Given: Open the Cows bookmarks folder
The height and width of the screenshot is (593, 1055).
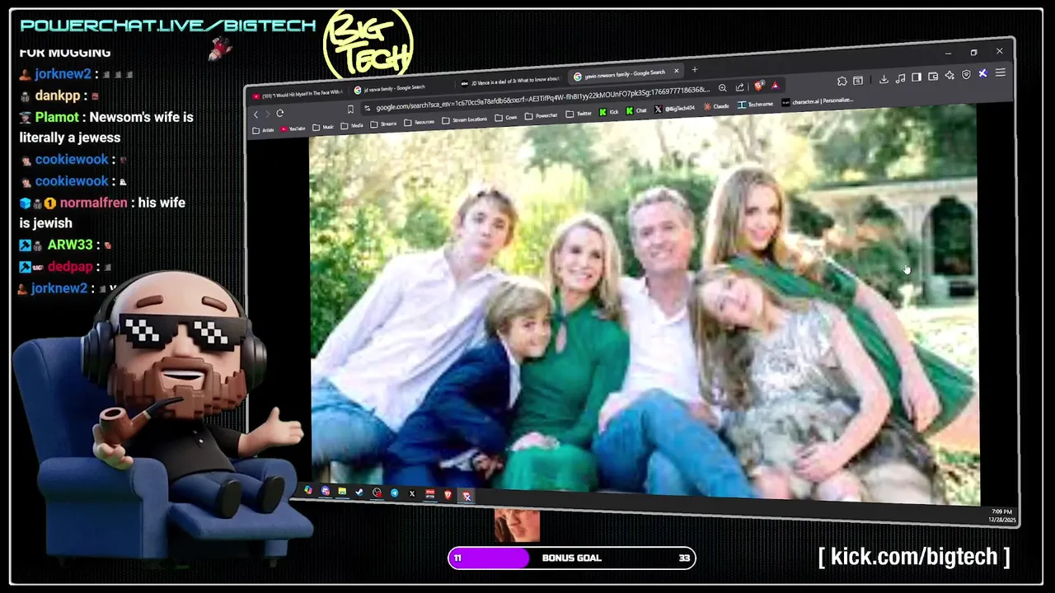Looking at the screenshot, I should click(506, 118).
